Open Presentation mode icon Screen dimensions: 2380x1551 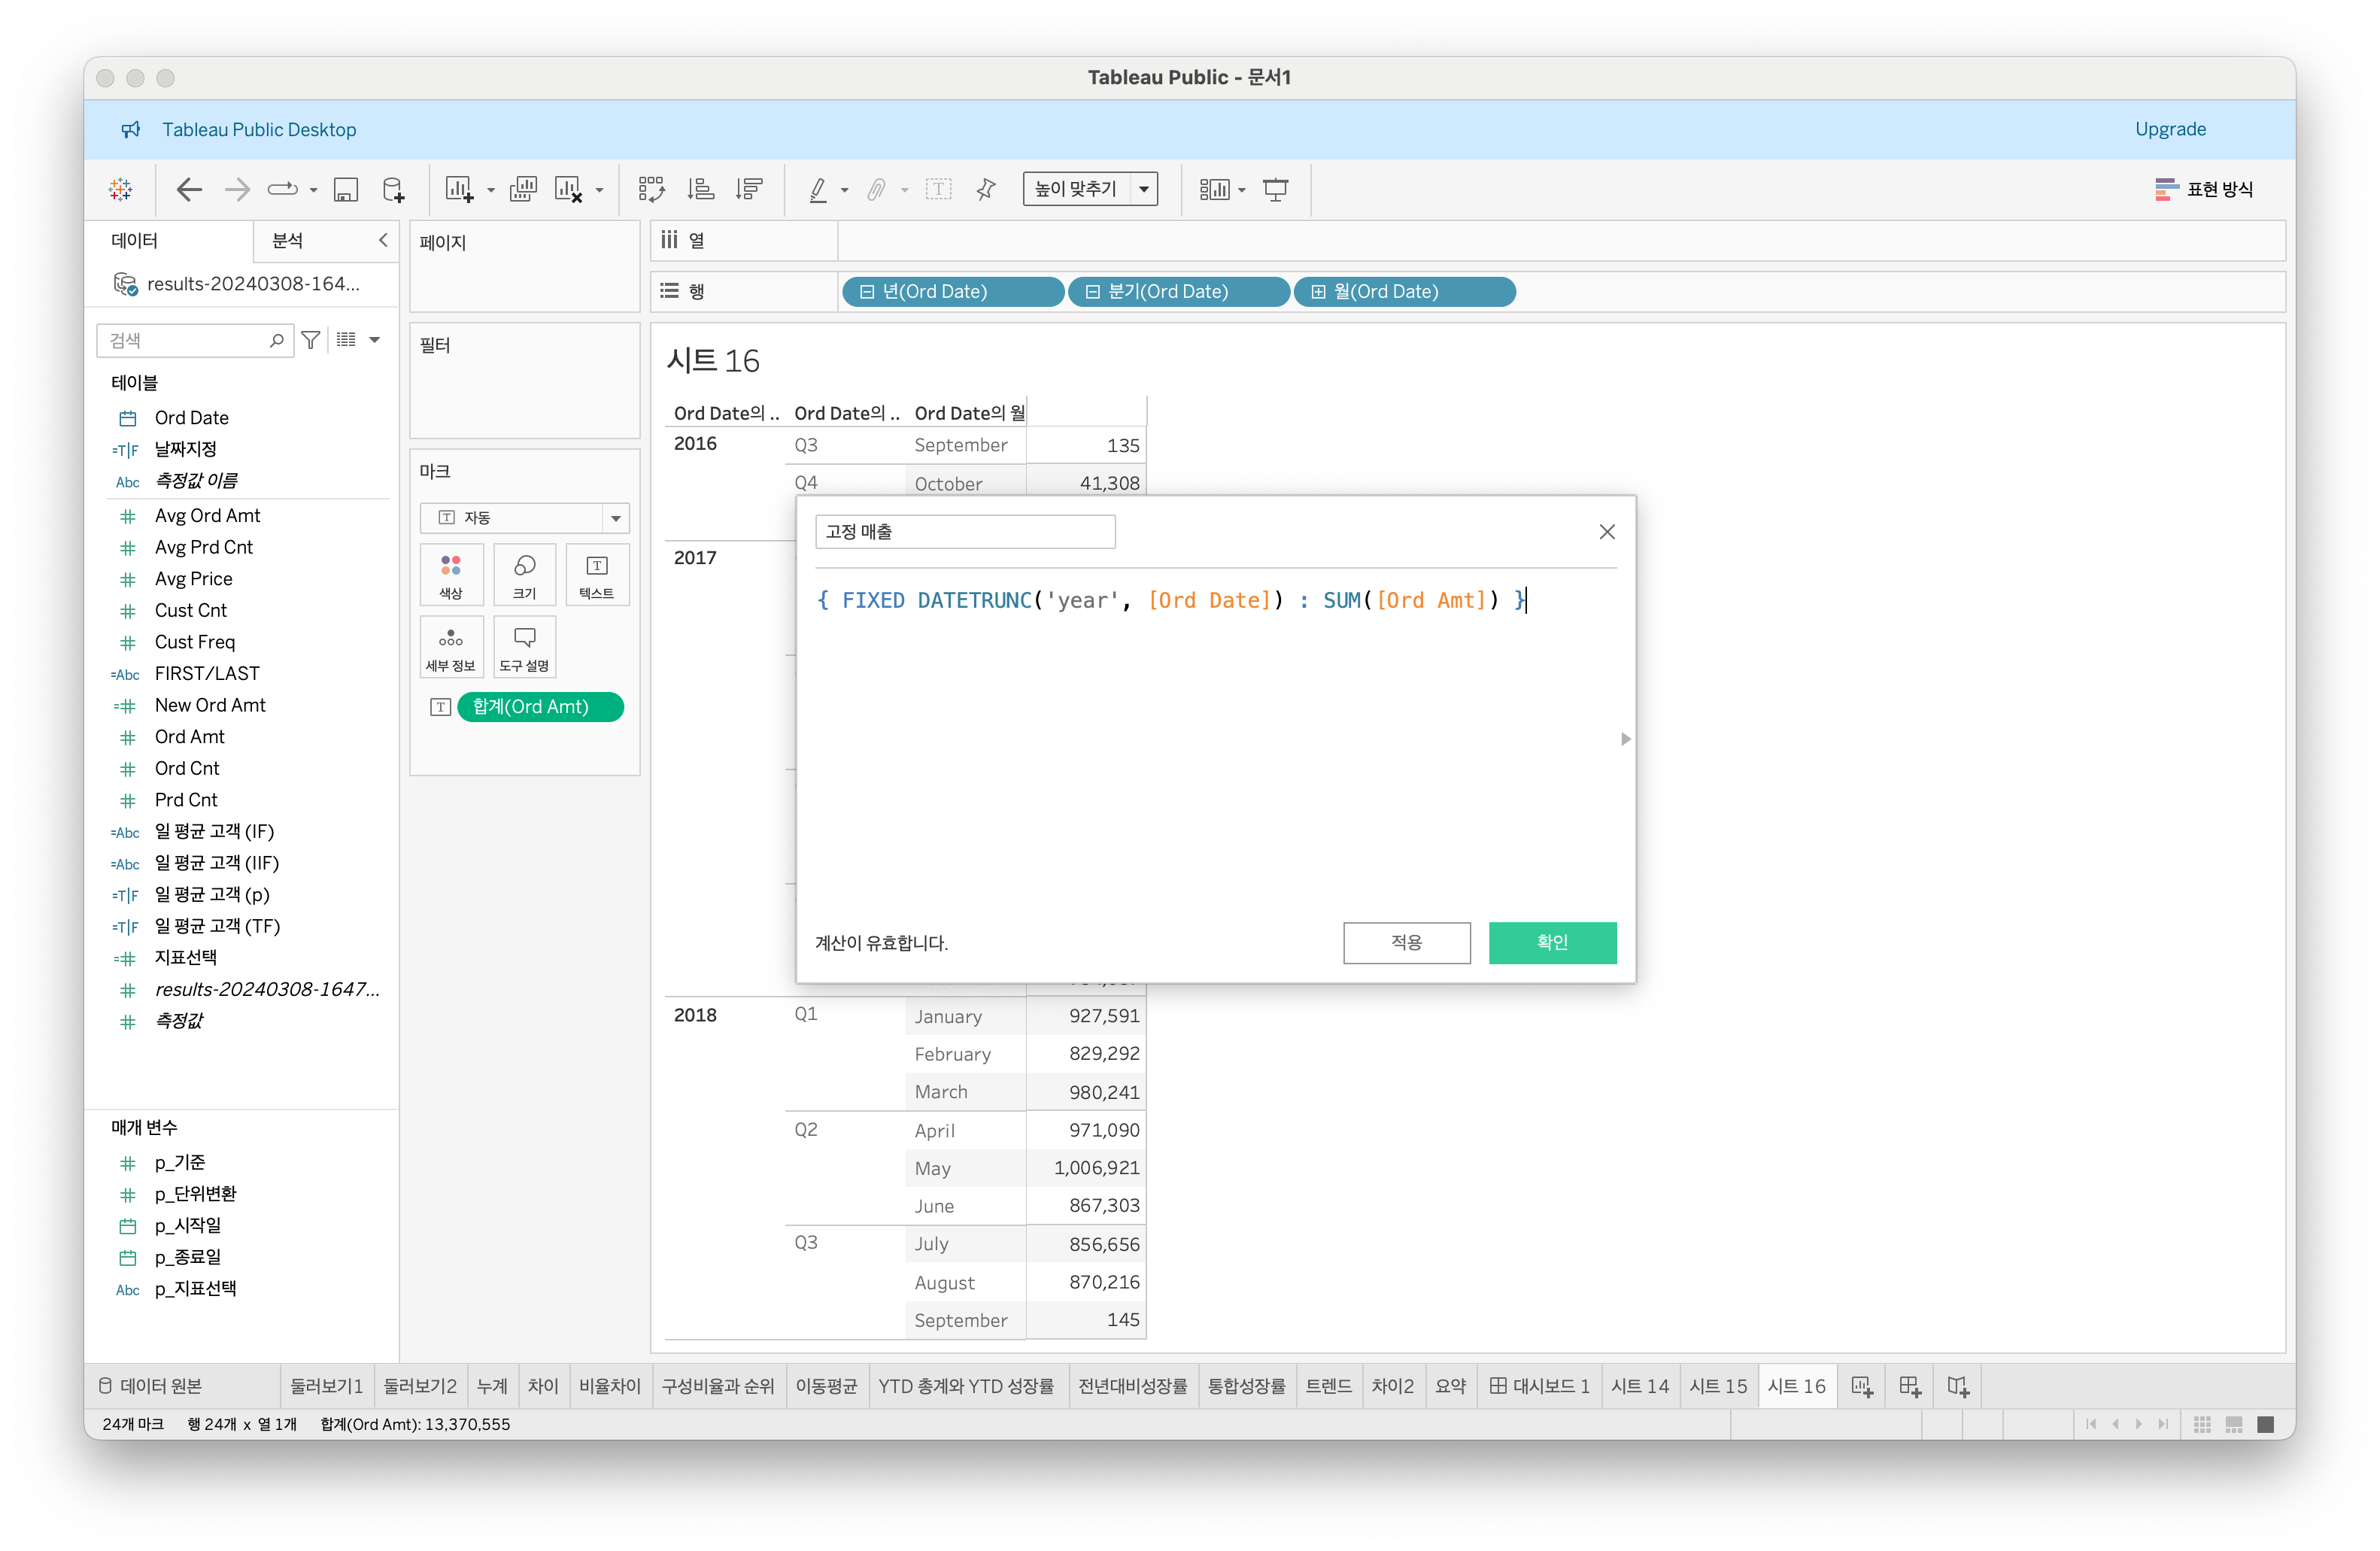pyautogui.click(x=1275, y=190)
